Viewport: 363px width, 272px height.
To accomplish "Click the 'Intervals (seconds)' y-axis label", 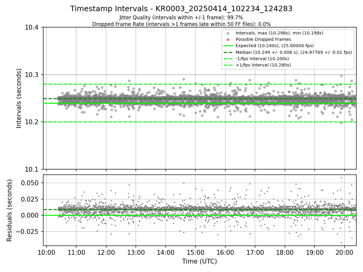I will (x=19, y=98).
